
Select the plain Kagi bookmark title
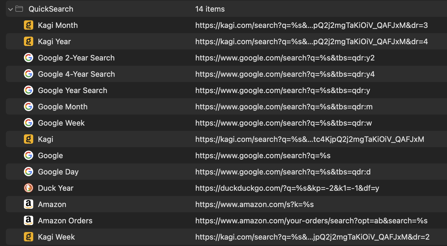point(45,139)
